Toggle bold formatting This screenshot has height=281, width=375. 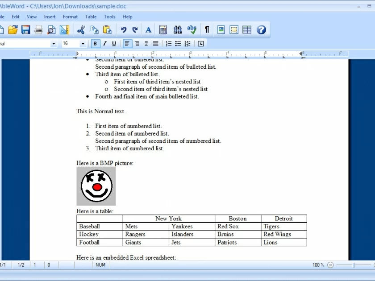click(x=95, y=43)
